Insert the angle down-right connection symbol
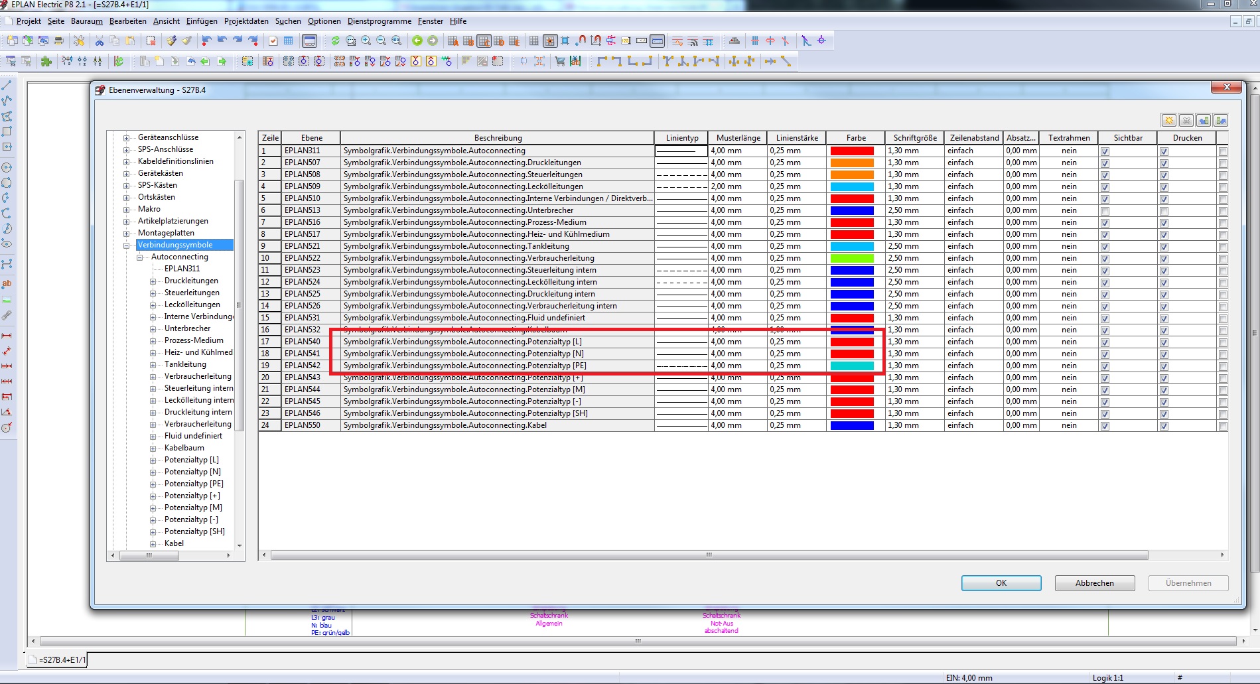The width and height of the screenshot is (1260, 684). tap(602, 62)
